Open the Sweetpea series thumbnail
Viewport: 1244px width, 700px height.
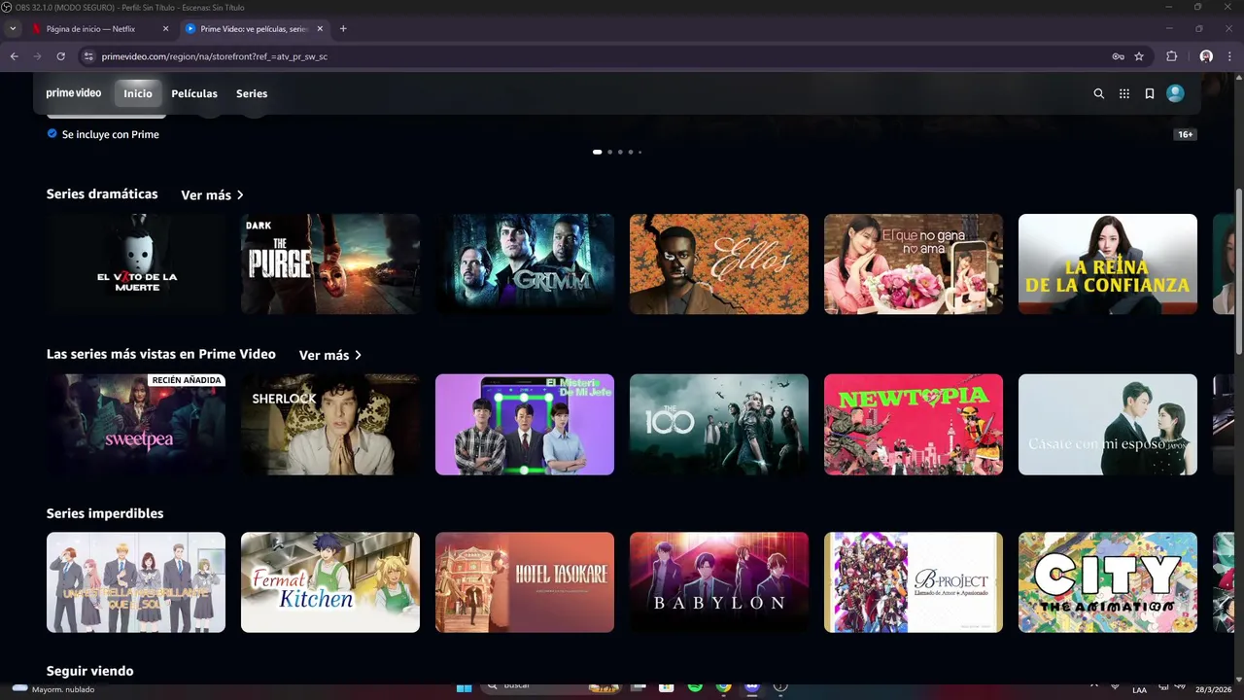pyautogui.click(x=136, y=425)
